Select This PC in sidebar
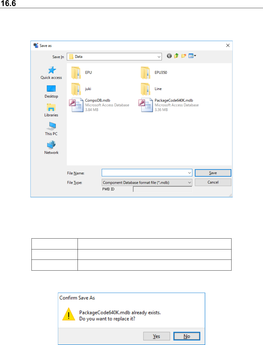The image size is (263, 345). [x=51, y=129]
